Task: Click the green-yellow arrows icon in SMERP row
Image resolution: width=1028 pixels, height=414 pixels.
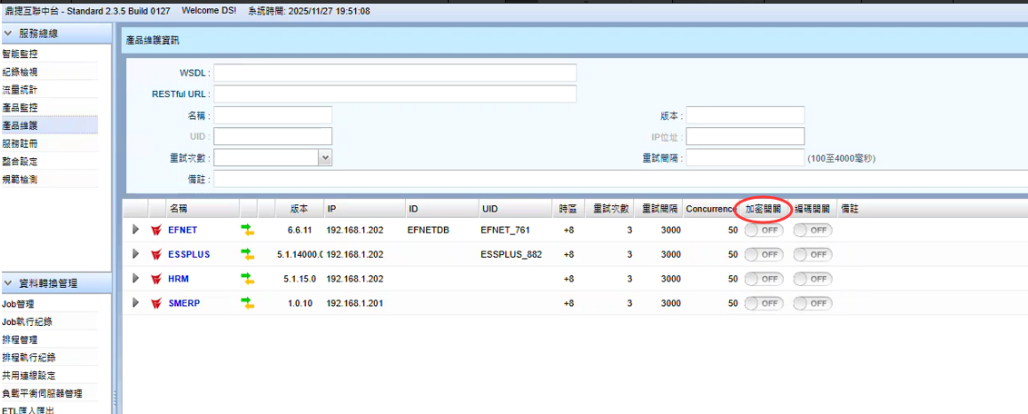Action: [247, 303]
